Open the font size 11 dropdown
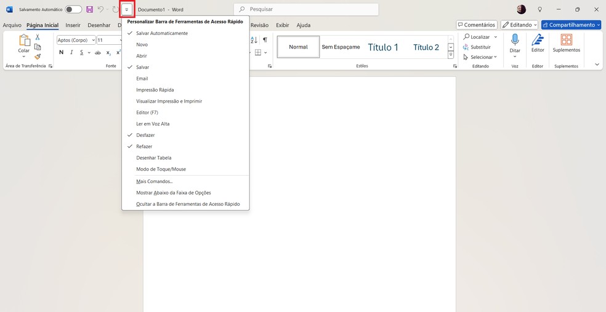The width and height of the screenshot is (606, 312). pyautogui.click(x=121, y=40)
